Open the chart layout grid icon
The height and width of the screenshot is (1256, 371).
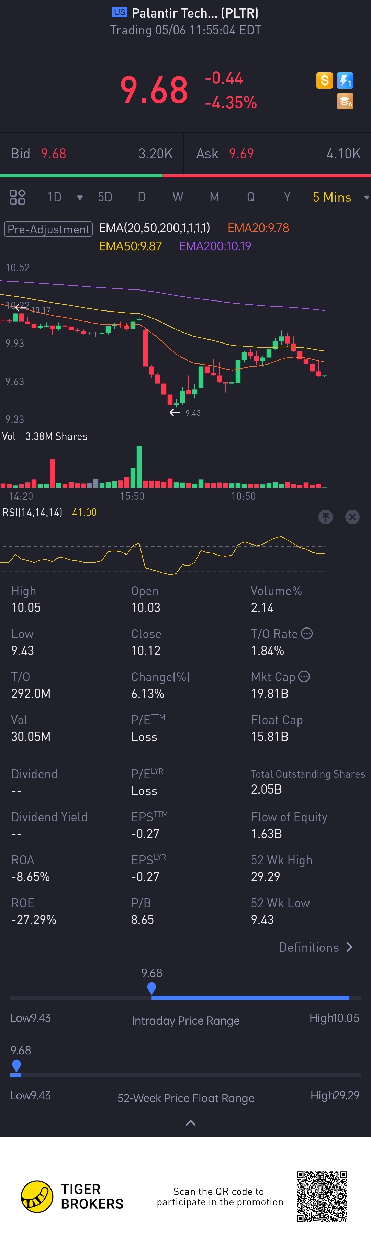click(18, 197)
